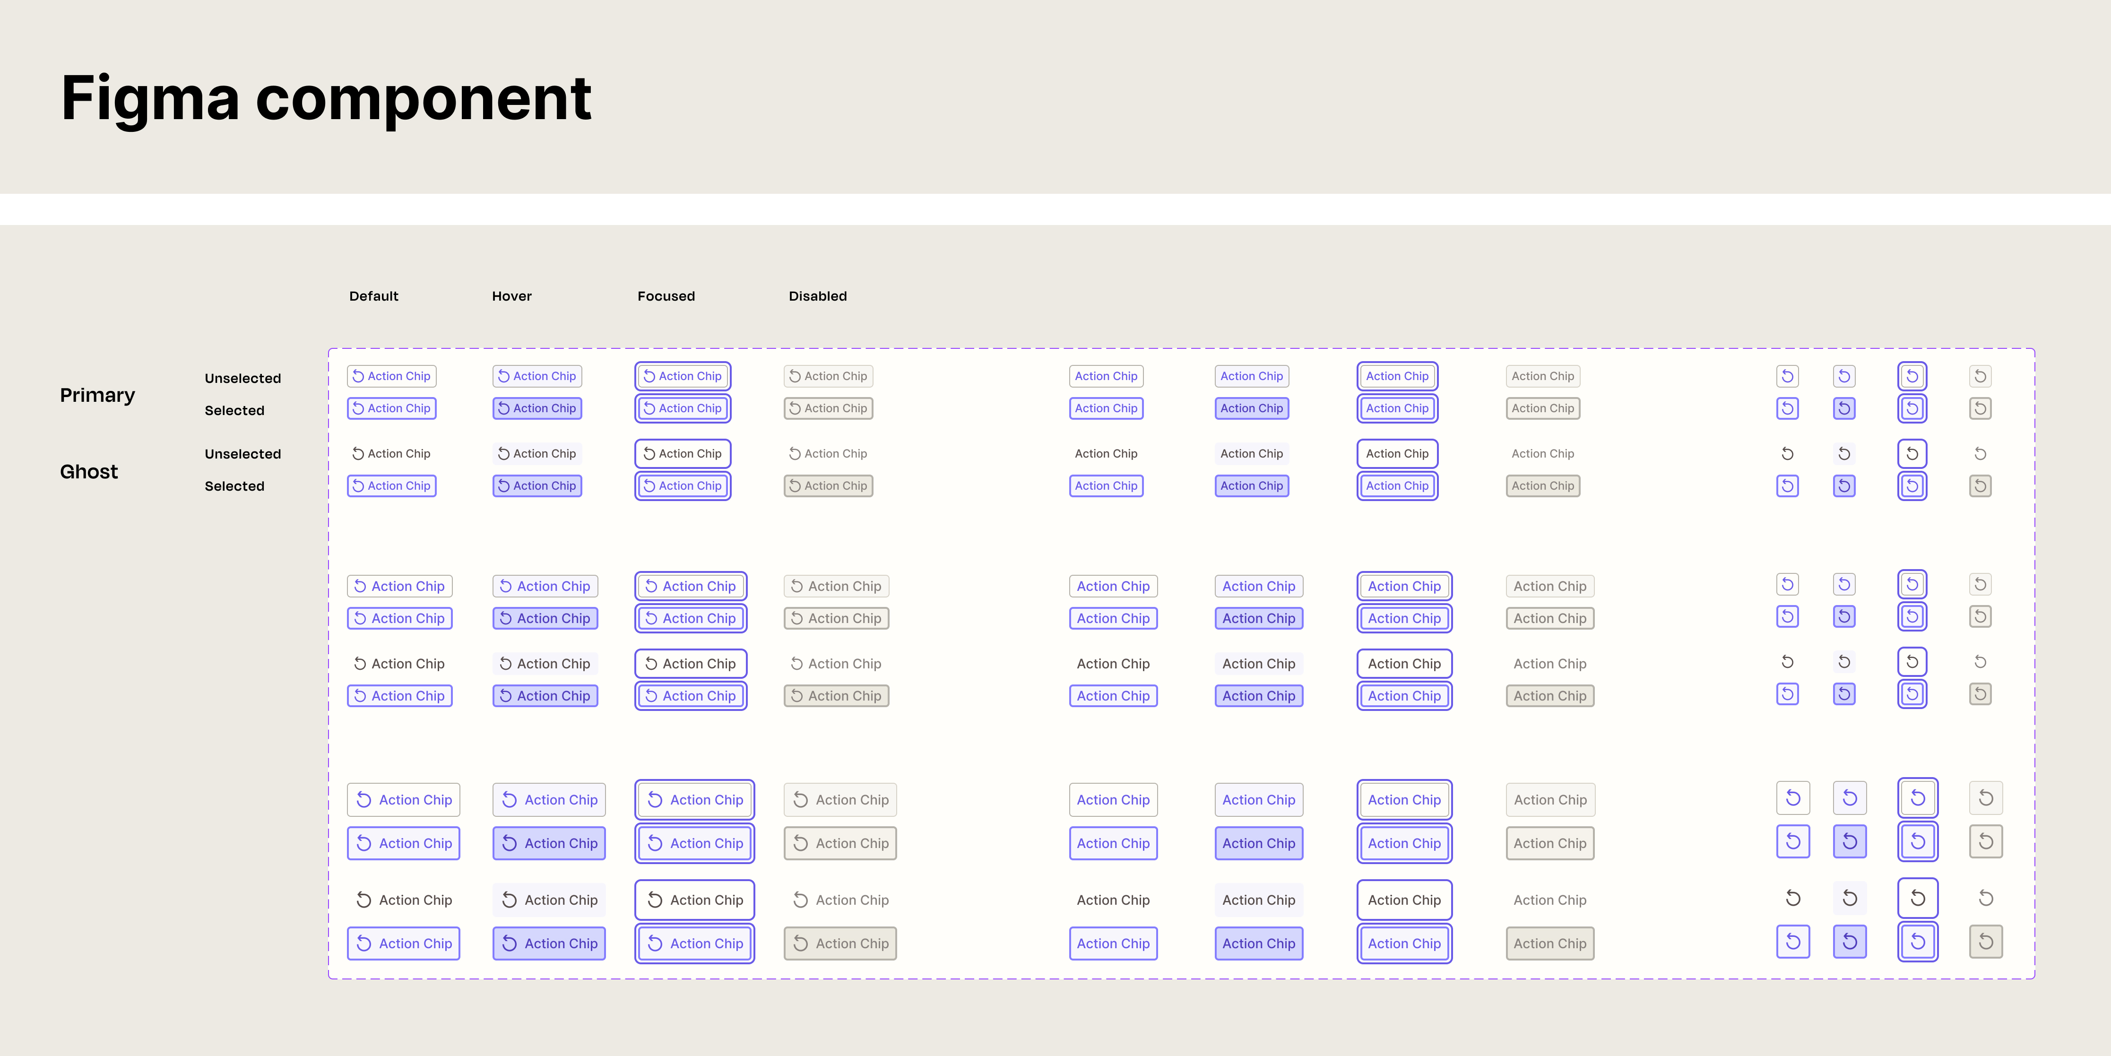Screen dimensions: 2111x1056
Task: Click small icon-only Primary Selected Hover chip
Action: point(1844,408)
